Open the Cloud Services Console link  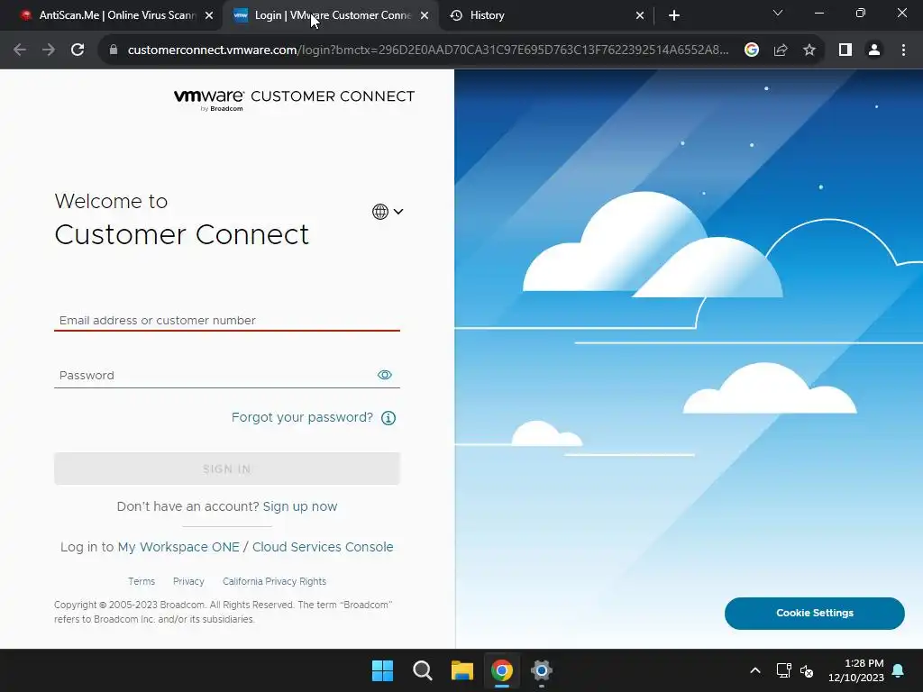323,547
